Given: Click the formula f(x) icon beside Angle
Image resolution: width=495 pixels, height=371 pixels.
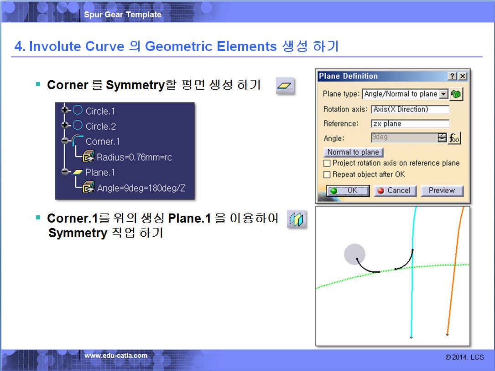Looking at the screenshot, I should click(x=454, y=138).
